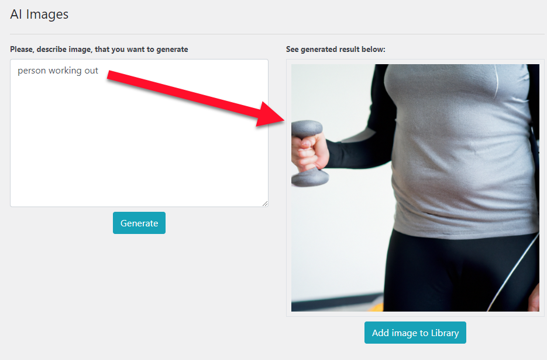Grab the textarea resize handle corner
The height and width of the screenshot is (360, 547).
(265, 204)
